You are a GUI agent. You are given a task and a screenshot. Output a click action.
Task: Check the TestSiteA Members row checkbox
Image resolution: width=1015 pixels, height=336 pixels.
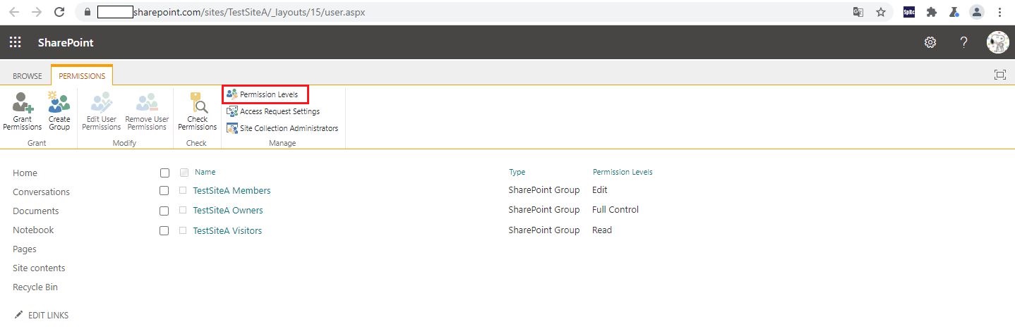164,191
